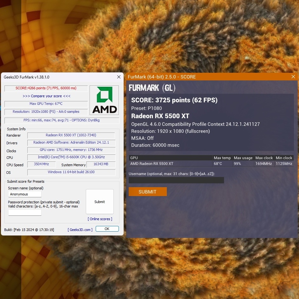The width and height of the screenshot is (299, 299).
Task: Click the Renderer value Radeon RX 5500 XT (1002-7340)
Action: pyautogui.click(x=71, y=135)
